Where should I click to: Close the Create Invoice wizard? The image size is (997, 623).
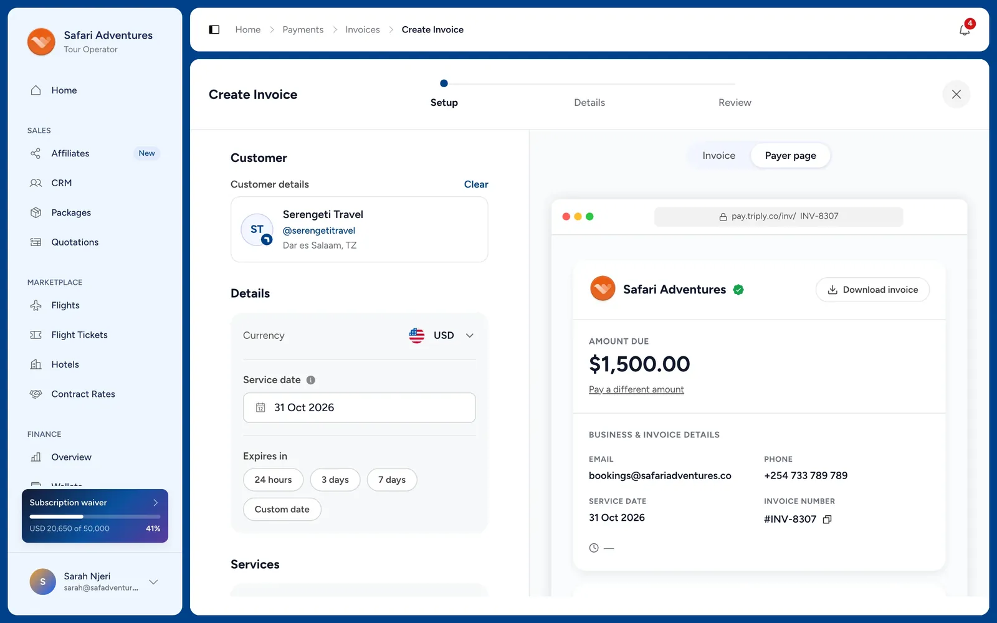coord(956,94)
